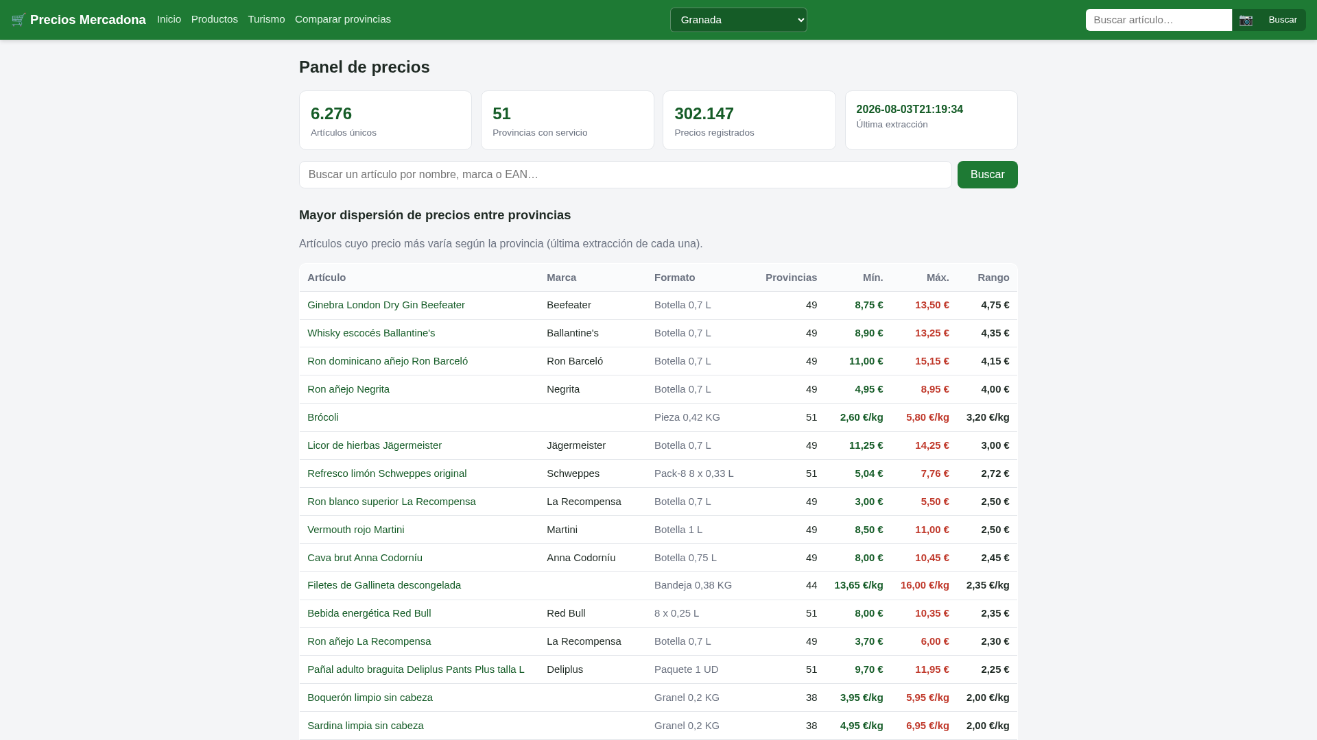Open Filetes de Gallineta descongelada
This screenshot has width=1317, height=740.
(x=384, y=585)
